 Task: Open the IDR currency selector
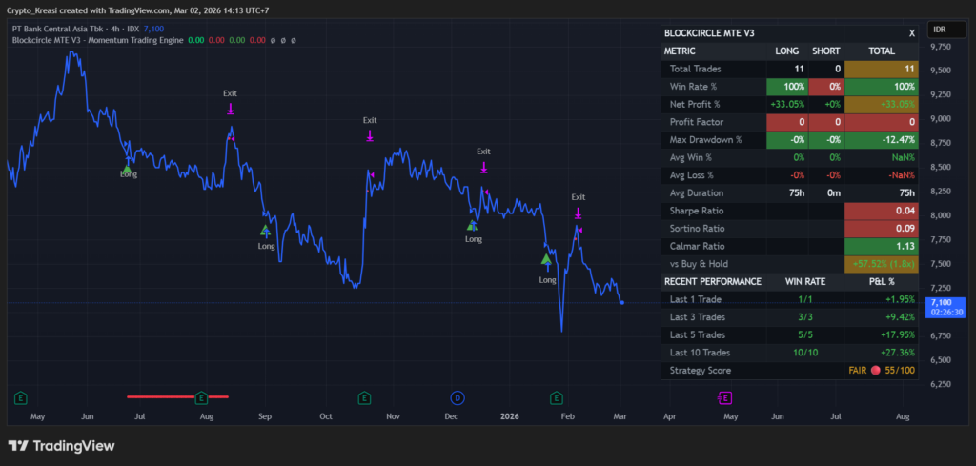(x=943, y=30)
